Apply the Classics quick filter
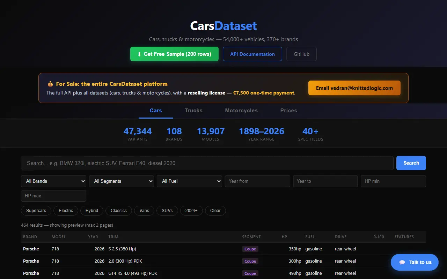 (119, 211)
